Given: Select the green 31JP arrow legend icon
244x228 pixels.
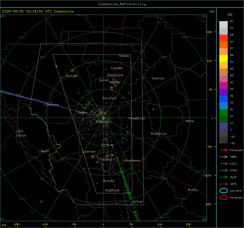Looking at the screenshot, I should (x=223, y=177).
